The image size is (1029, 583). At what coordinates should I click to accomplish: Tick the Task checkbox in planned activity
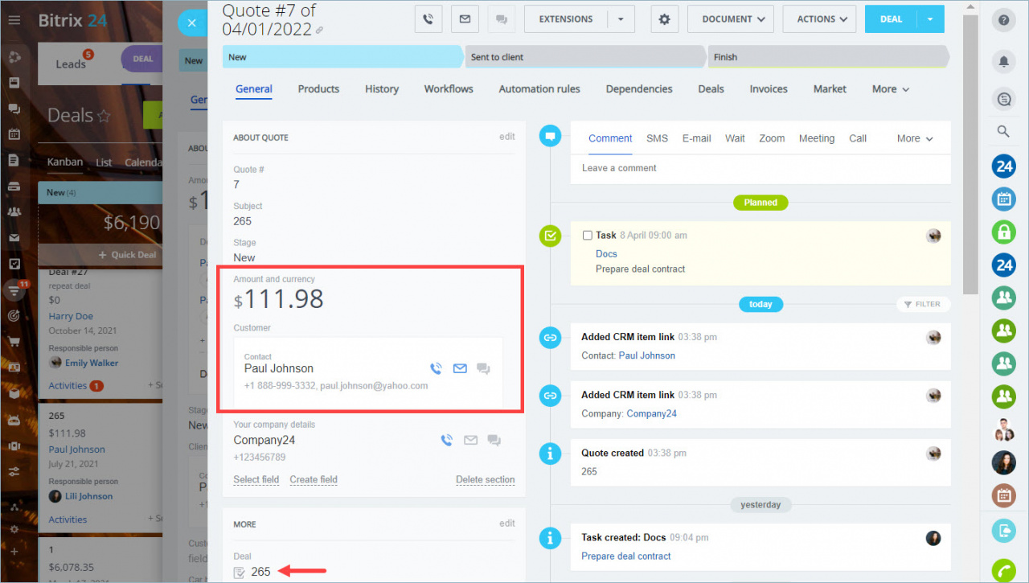tap(587, 236)
